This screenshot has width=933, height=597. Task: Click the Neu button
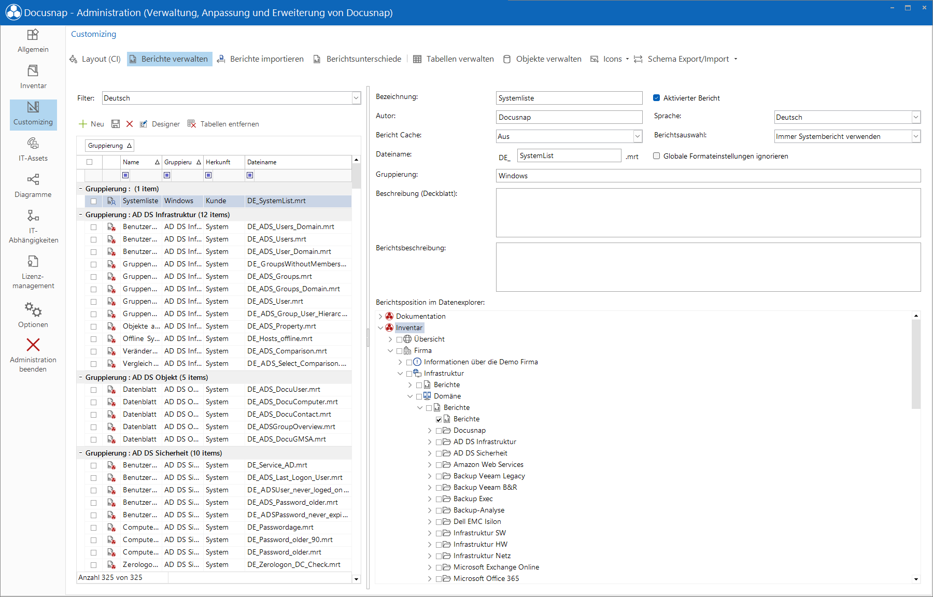91,124
